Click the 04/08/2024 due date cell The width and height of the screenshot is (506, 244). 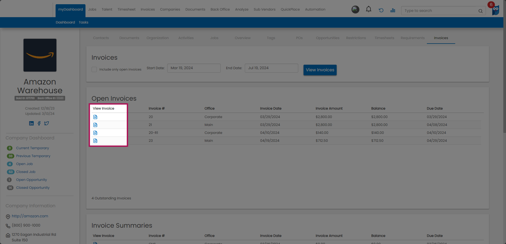click(437, 125)
